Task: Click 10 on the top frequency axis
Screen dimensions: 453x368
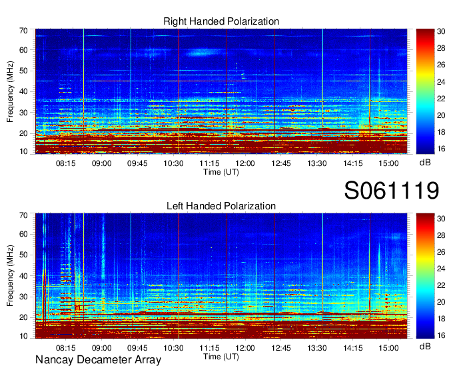Action: tap(23, 151)
